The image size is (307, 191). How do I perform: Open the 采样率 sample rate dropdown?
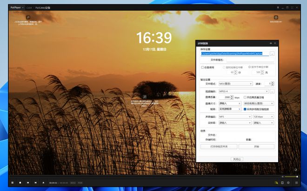click(235, 123)
